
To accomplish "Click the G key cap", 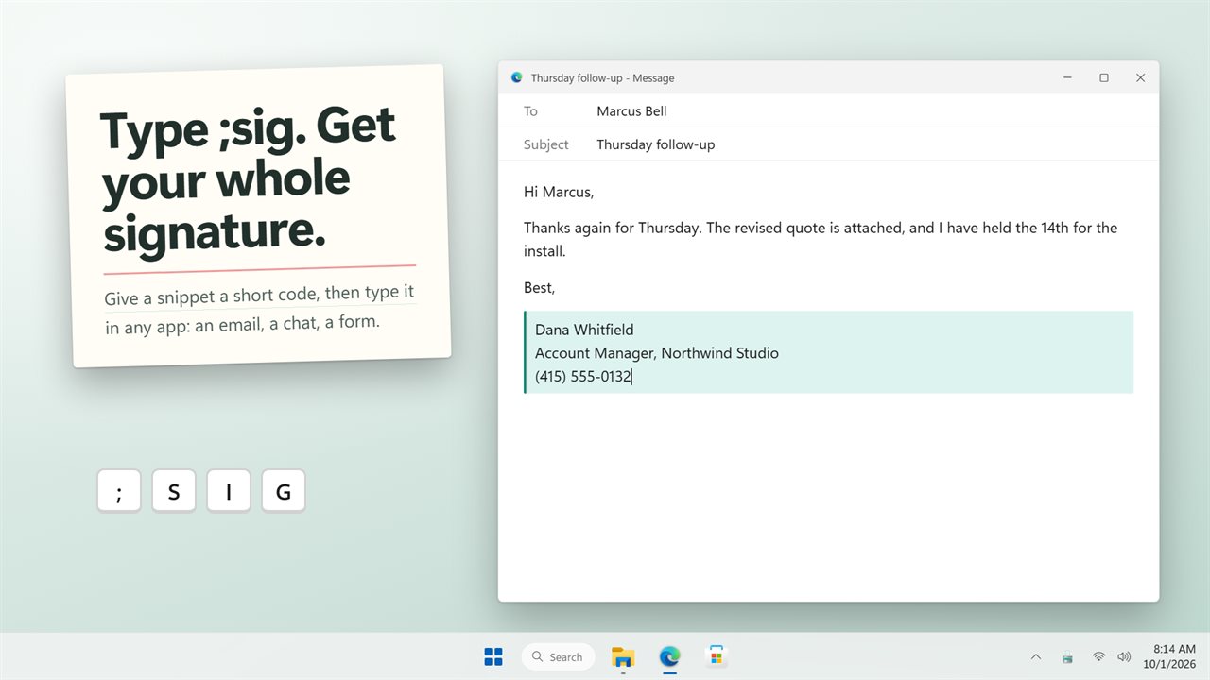I will [x=284, y=491].
